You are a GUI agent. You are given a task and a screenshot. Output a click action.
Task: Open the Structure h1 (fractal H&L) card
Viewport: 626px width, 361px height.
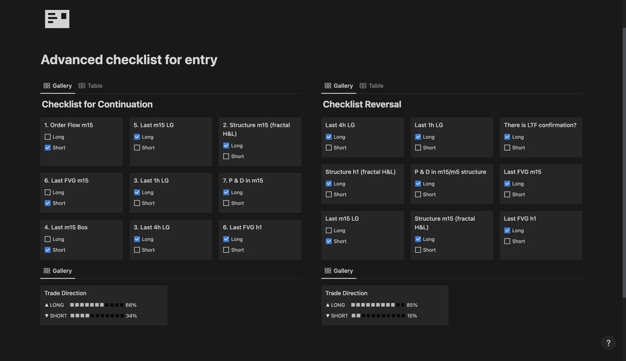pyautogui.click(x=361, y=172)
